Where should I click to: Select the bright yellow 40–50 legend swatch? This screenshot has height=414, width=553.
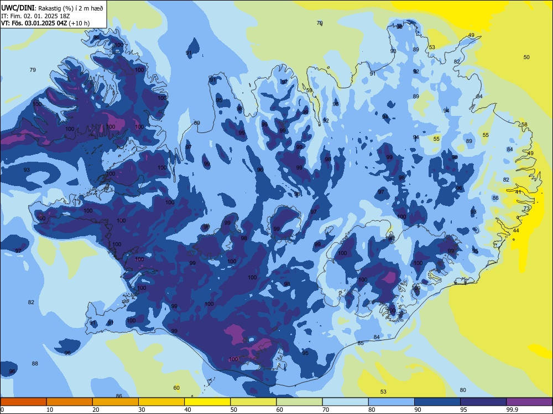[207, 402]
